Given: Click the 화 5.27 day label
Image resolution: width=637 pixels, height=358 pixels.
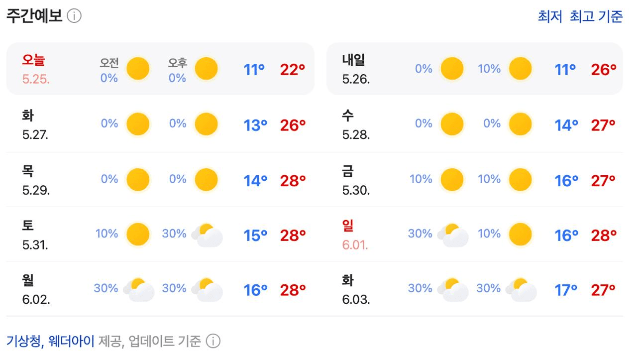Looking at the screenshot, I should click(x=35, y=124).
